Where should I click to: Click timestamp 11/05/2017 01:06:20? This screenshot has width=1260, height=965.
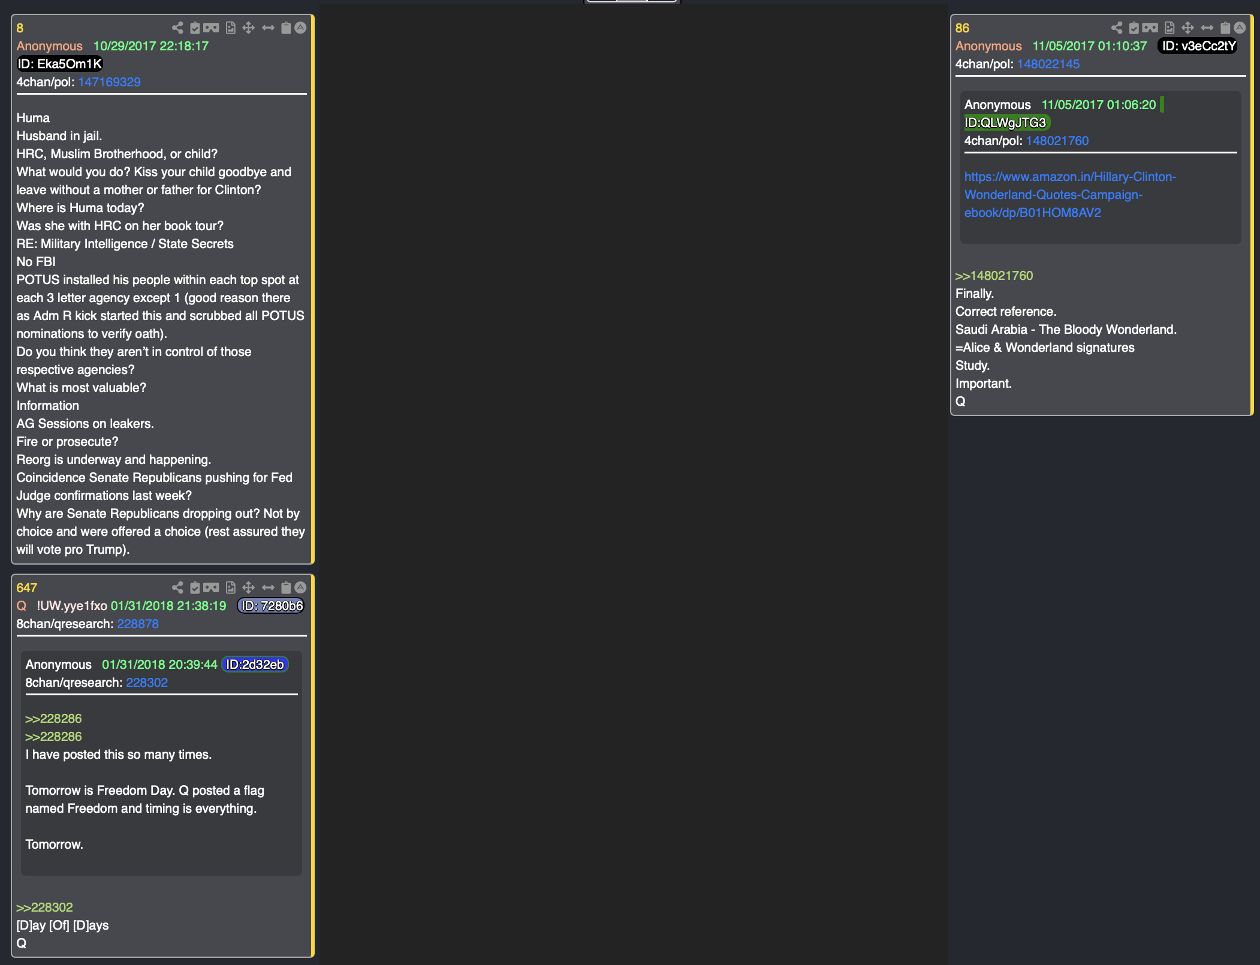(x=1099, y=105)
